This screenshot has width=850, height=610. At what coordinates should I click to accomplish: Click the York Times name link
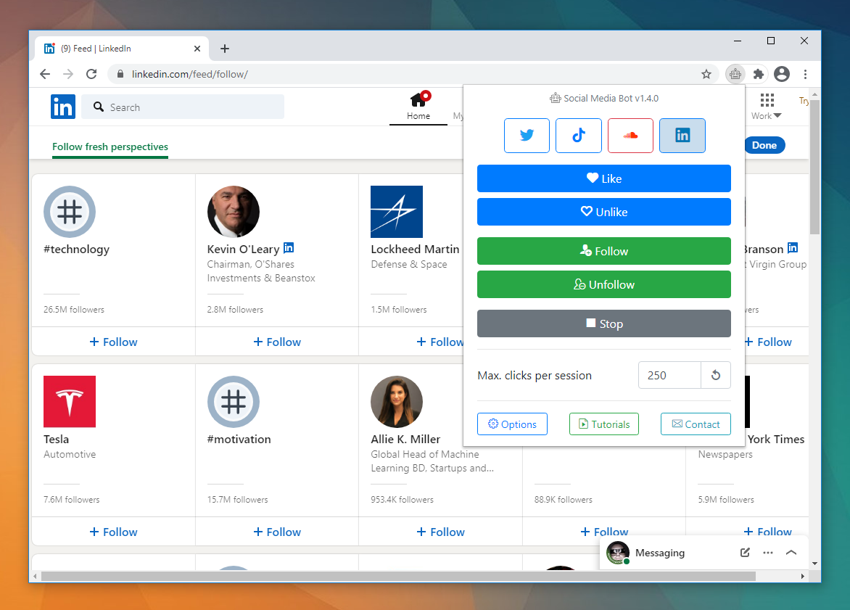coord(776,440)
